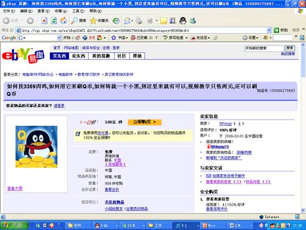
Task: Click the browser address URL field
Action: [x=142, y=30]
